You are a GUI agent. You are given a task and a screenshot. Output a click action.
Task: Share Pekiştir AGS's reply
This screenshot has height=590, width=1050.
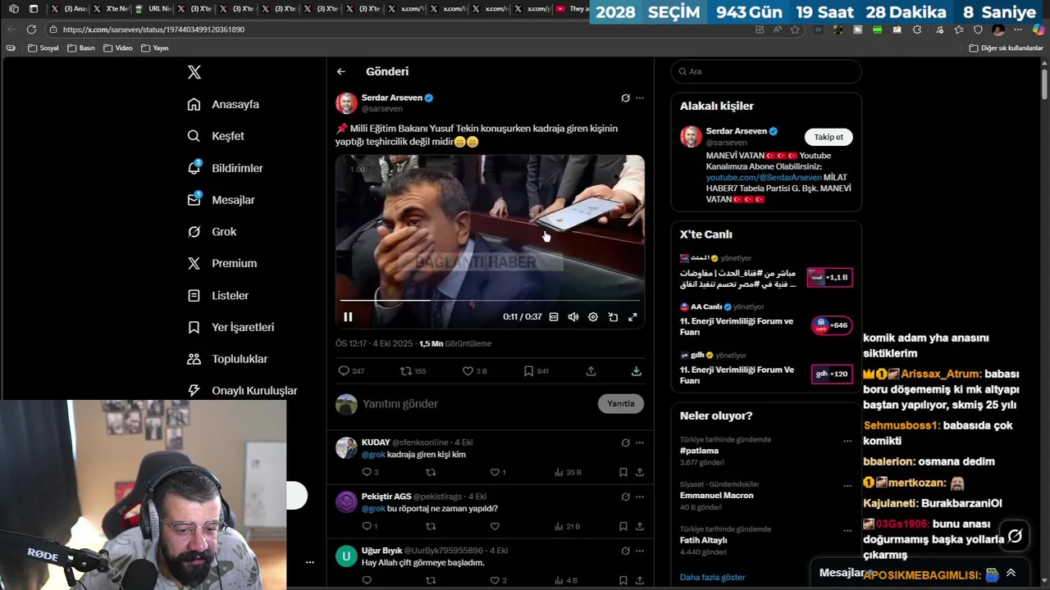640,526
